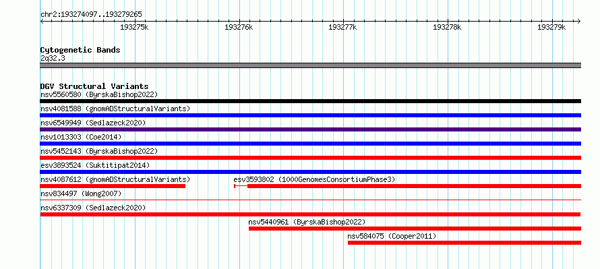Select the blue nsv1013303 variant bar
Viewport: 600px width, 269px height.
(310, 144)
